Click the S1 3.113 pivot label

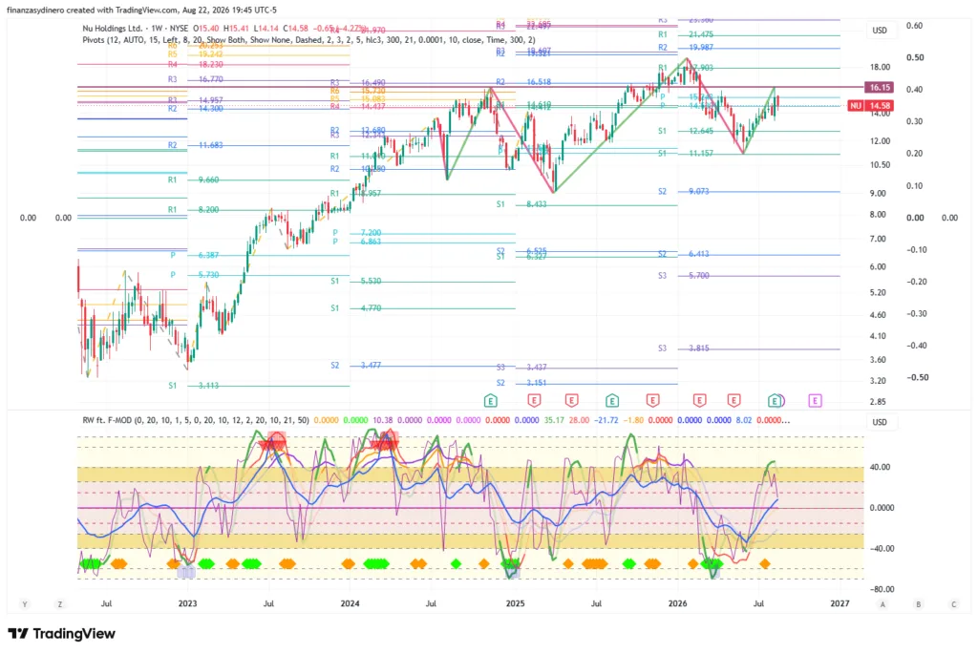(193, 386)
